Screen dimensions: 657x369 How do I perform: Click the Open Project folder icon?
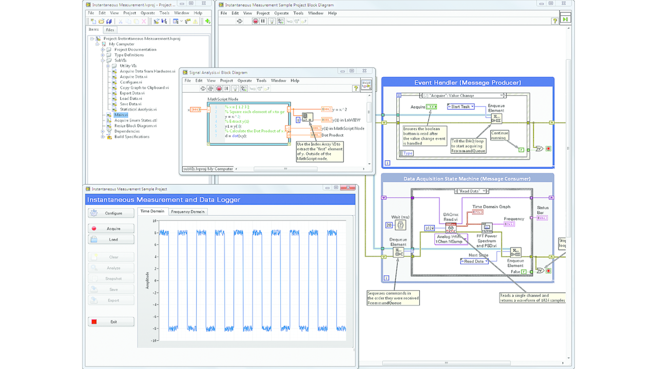click(102, 22)
